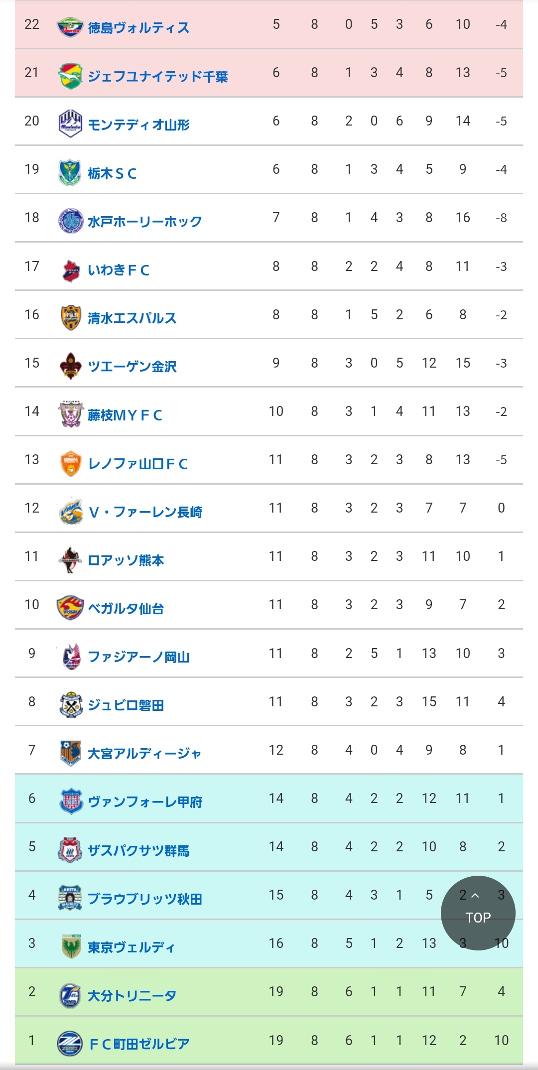Go to いわきFC team link

pos(119,270)
